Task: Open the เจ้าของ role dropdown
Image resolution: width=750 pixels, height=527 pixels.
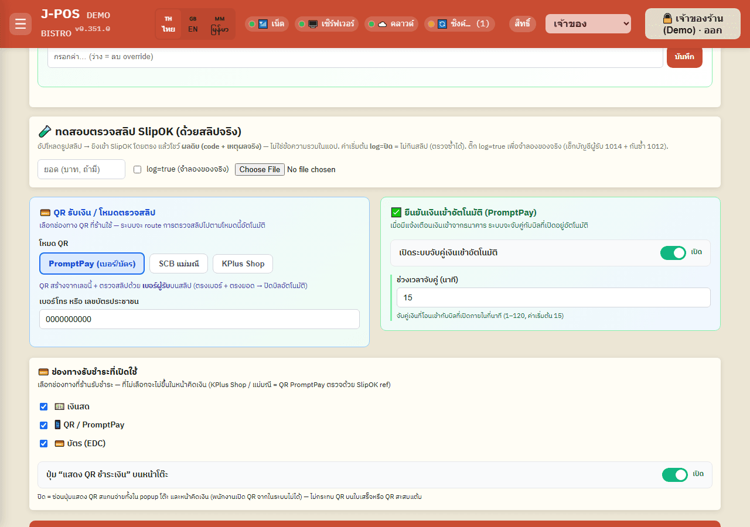Action: [588, 24]
